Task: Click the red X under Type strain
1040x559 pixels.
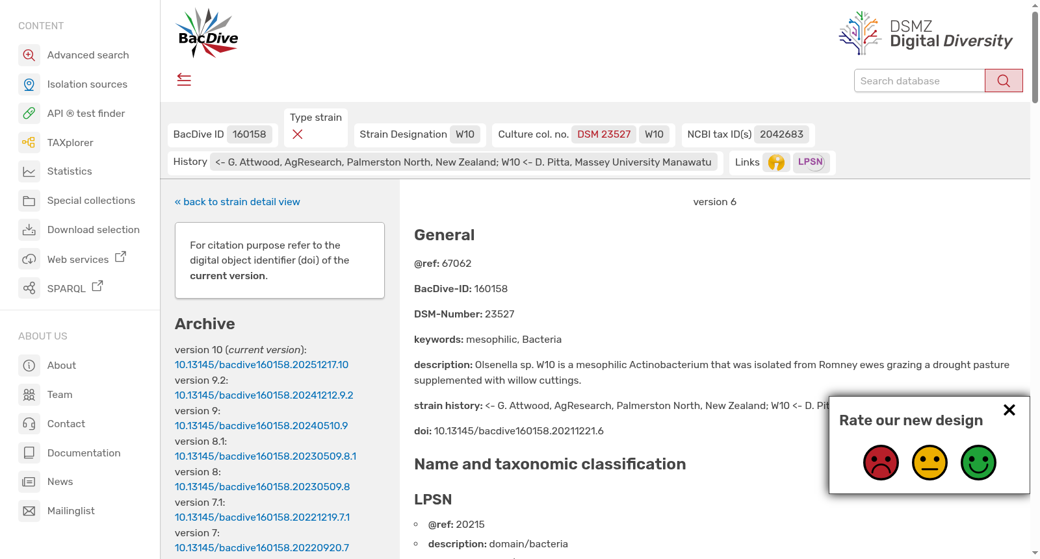Action: pyautogui.click(x=297, y=134)
